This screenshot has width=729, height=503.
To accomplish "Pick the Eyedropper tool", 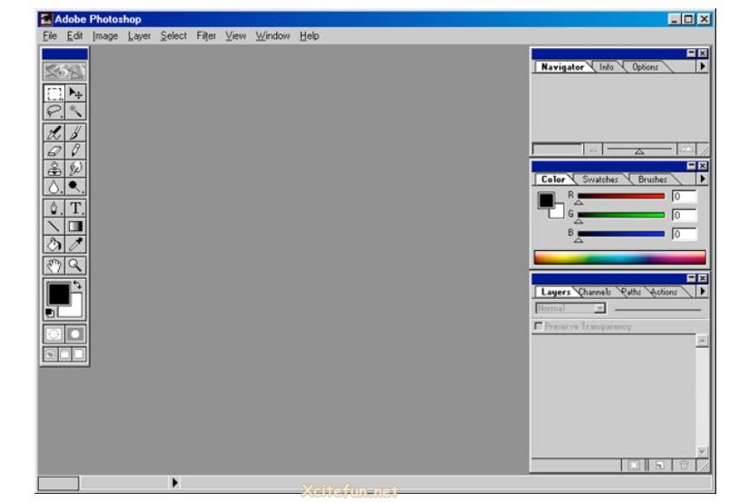I will click(75, 244).
